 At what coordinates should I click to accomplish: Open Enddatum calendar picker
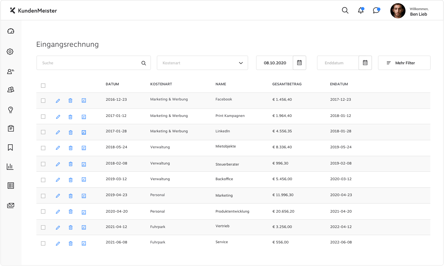365,63
